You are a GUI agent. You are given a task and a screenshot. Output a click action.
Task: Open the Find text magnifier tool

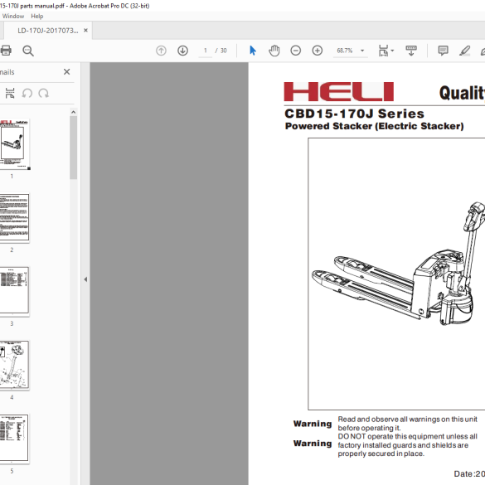click(x=28, y=51)
